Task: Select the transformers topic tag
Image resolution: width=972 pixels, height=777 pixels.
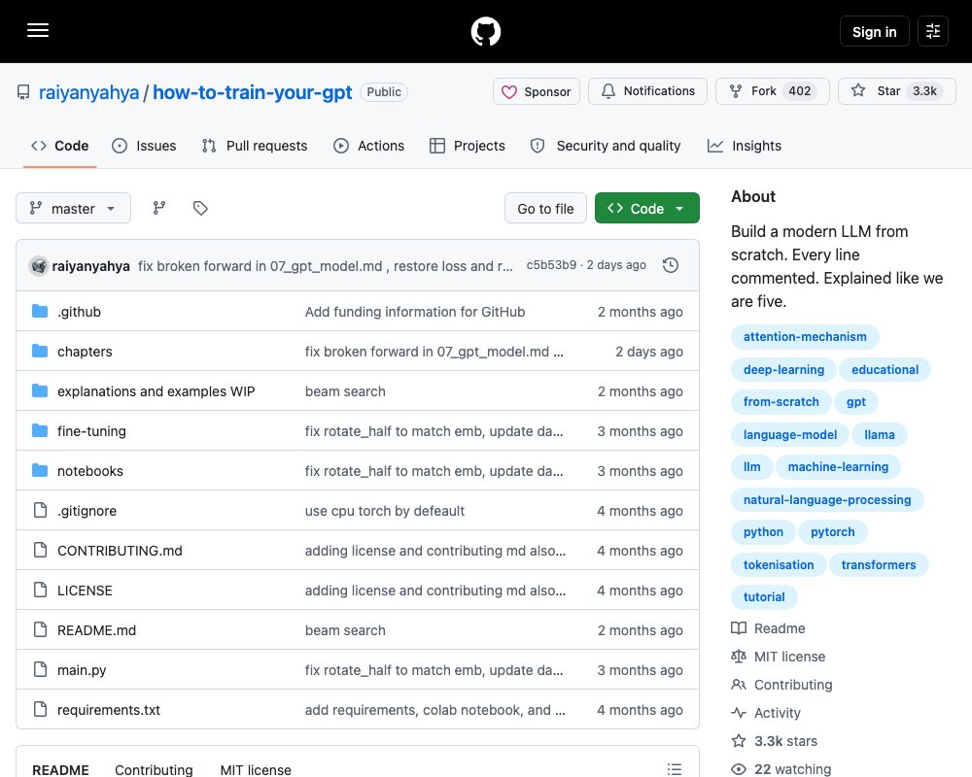Action: pos(879,564)
